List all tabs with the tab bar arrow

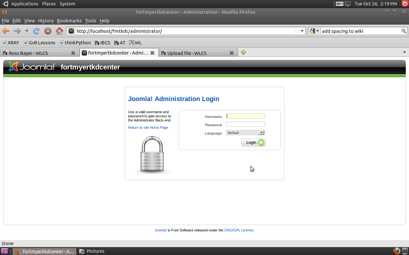pyautogui.click(x=404, y=53)
